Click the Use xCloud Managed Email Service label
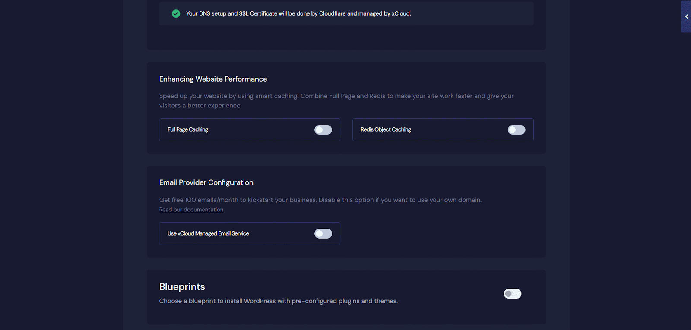This screenshot has height=330, width=691. click(208, 233)
